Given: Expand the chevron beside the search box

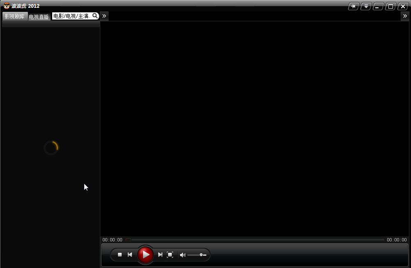Looking at the screenshot, I should click(x=104, y=16).
